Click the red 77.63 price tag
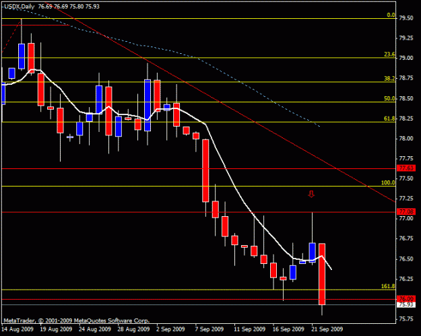The width and height of the screenshot is (421, 336). (x=406, y=168)
